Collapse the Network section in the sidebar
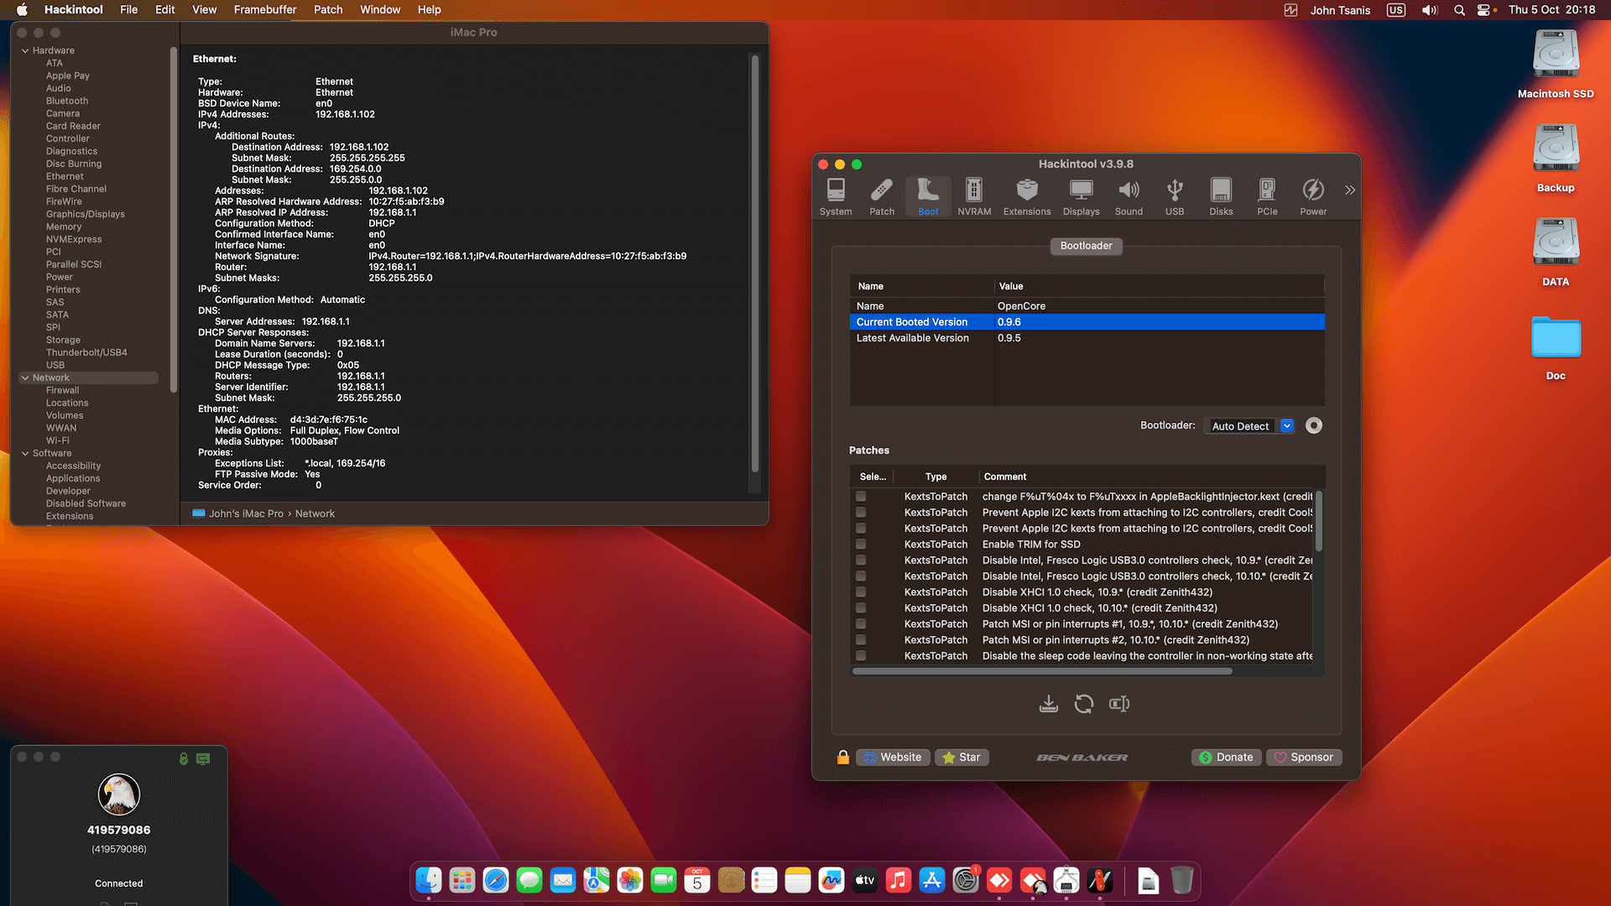The height and width of the screenshot is (906, 1611). (25, 377)
